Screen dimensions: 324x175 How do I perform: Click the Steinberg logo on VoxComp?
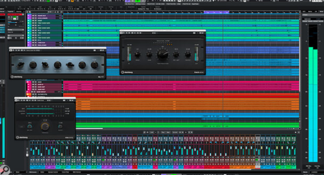click(22, 137)
